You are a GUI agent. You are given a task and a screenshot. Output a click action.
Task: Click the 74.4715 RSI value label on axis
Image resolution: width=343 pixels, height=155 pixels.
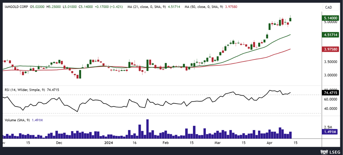(x=330, y=93)
